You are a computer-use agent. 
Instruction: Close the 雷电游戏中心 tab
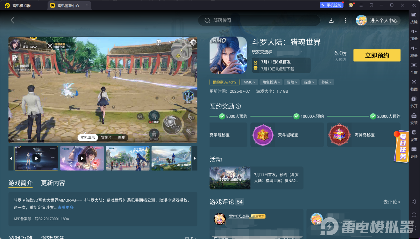pyautogui.click(x=87, y=5)
